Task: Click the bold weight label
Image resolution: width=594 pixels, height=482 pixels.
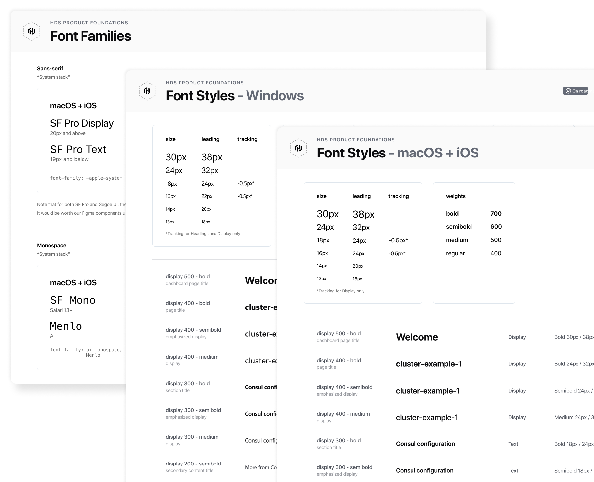Action: (x=452, y=214)
